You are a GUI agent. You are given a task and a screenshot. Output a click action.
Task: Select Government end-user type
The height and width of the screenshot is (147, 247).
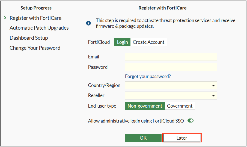click(x=180, y=106)
